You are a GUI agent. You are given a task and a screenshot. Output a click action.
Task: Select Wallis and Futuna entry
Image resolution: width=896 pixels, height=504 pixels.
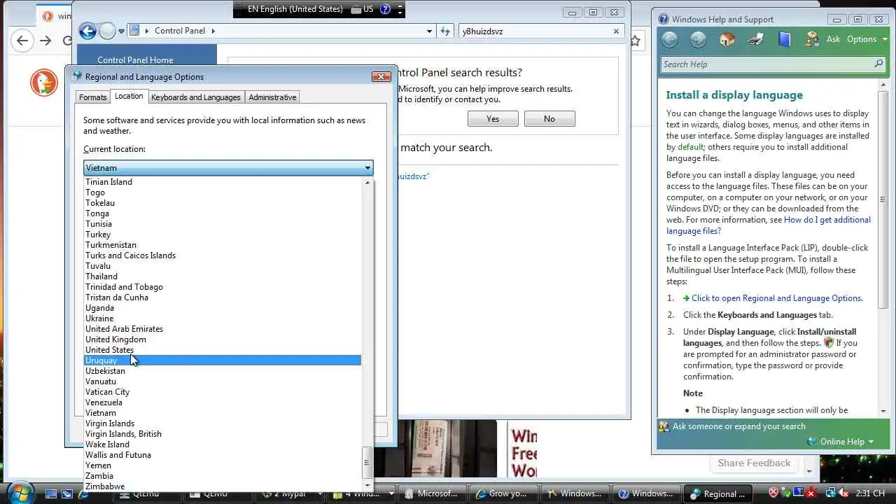[223, 455]
